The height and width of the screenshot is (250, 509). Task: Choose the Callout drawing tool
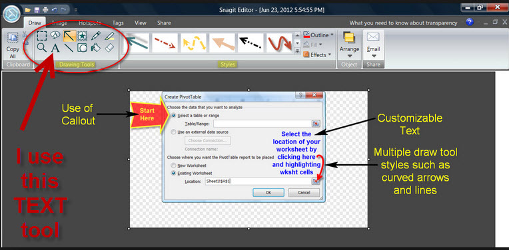[55, 35]
